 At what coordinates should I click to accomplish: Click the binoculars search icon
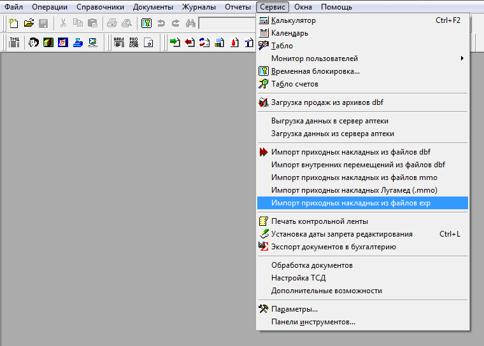point(190,24)
